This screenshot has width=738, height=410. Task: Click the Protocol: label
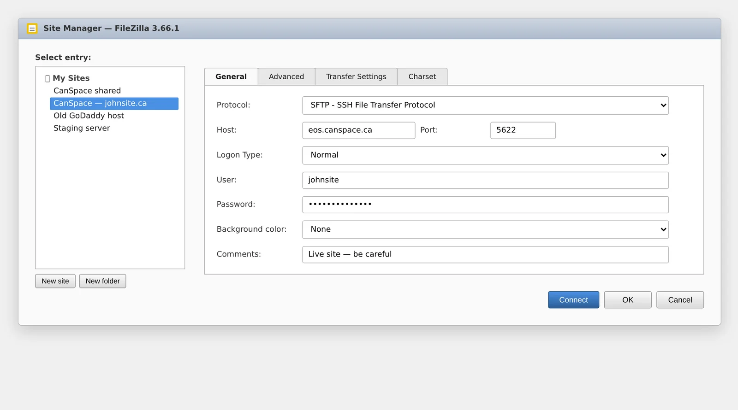click(233, 105)
